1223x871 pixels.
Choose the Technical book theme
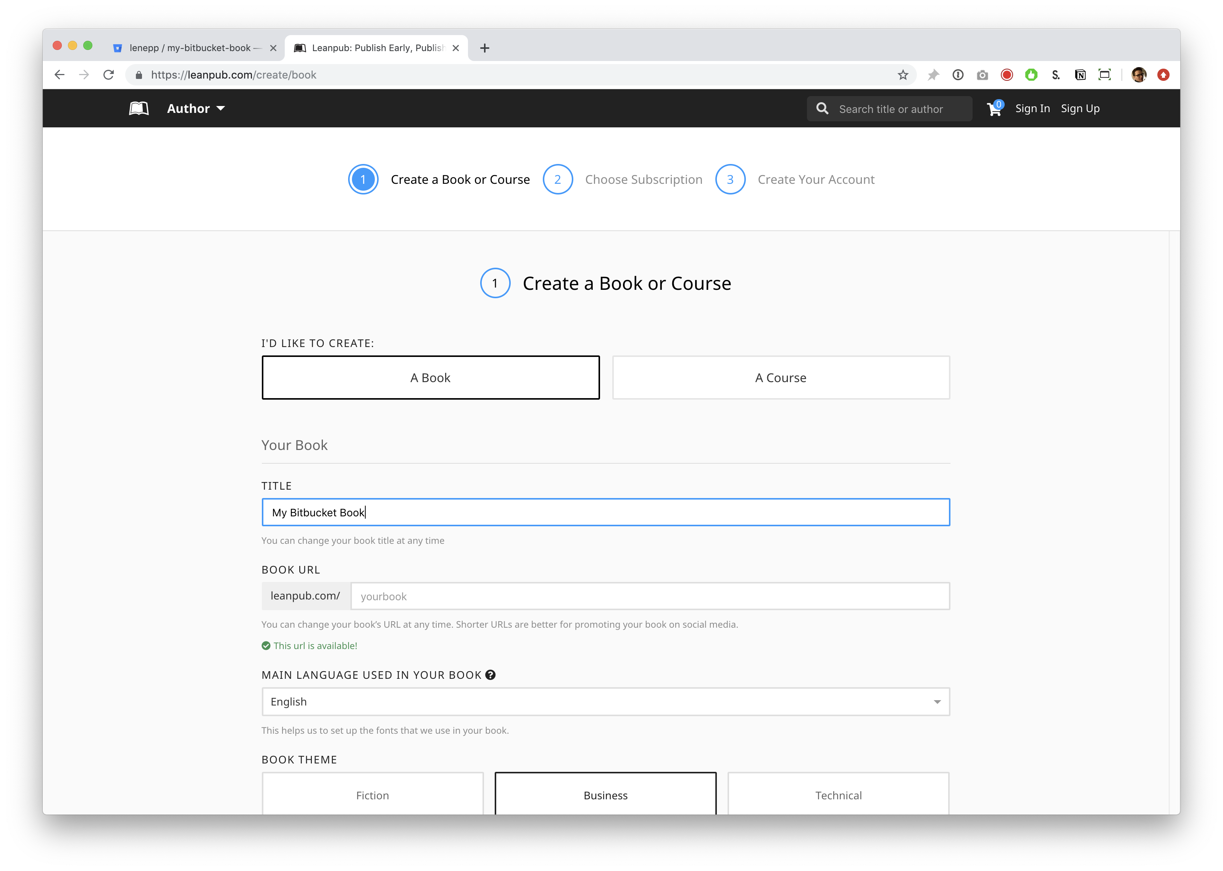point(838,795)
